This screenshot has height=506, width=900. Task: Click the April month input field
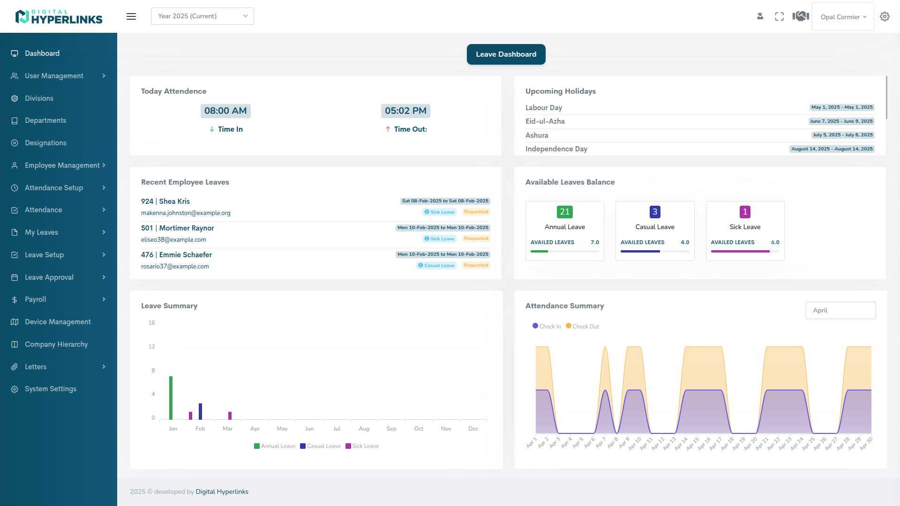click(840, 310)
